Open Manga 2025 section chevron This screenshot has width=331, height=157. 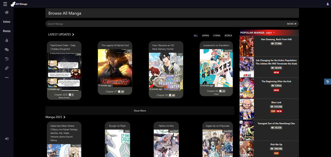pyautogui.click(x=56, y=117)
